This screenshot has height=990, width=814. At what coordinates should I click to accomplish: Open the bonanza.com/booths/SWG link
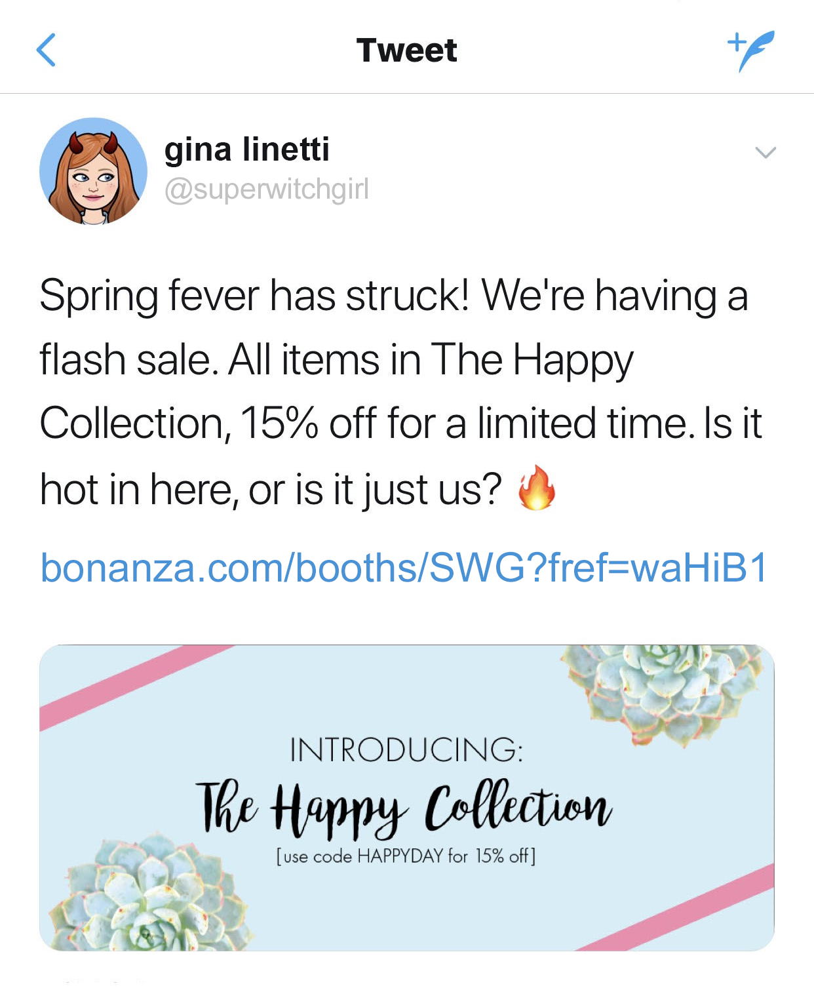404,567
